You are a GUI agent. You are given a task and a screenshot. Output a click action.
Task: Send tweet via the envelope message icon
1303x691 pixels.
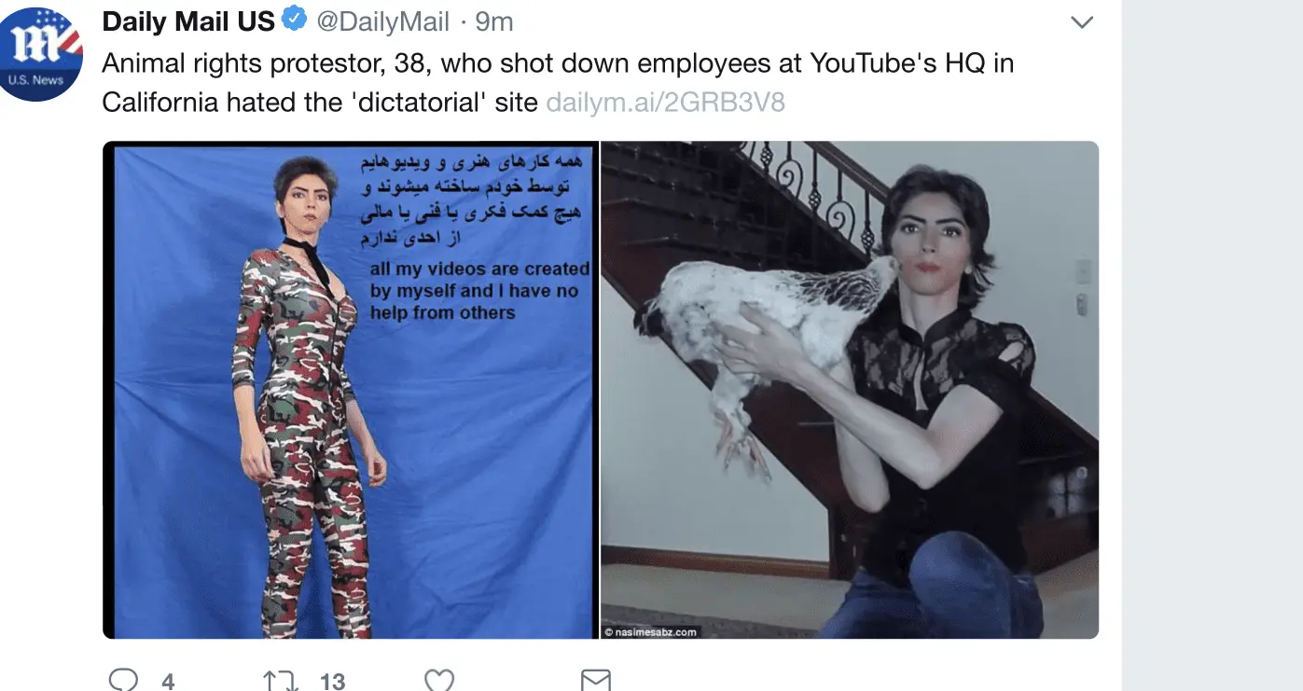pos(596,681)
